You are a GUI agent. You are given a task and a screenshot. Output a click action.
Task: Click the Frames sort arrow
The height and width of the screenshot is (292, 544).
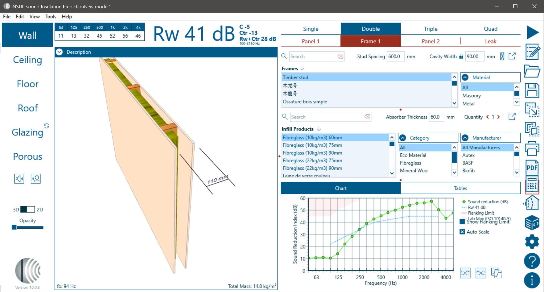click(302, 68)
